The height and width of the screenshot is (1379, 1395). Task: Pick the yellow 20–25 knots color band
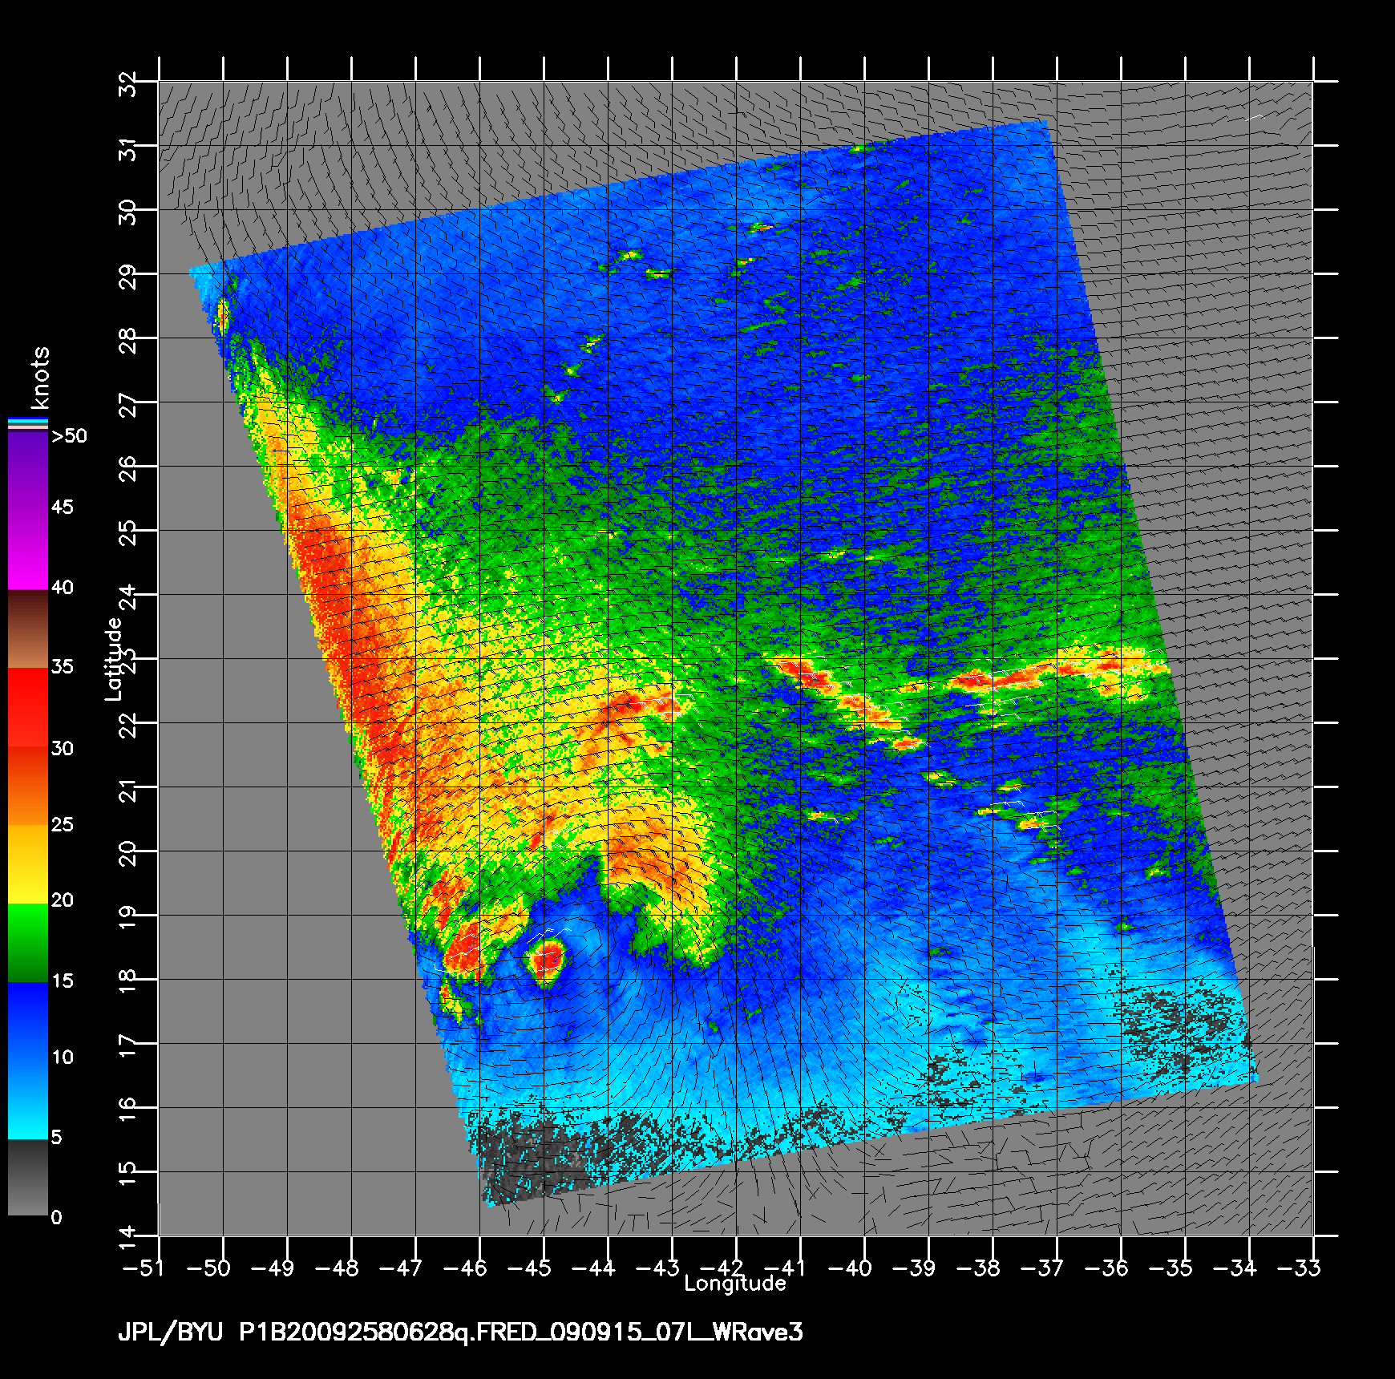(28, 865)
